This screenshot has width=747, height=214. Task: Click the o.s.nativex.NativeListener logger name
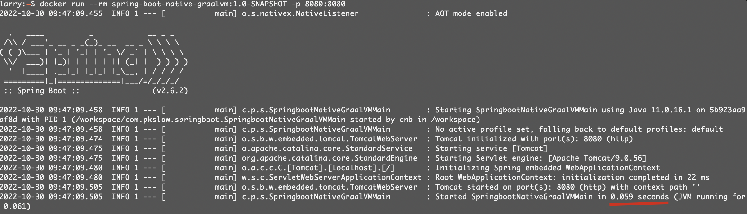300,14
